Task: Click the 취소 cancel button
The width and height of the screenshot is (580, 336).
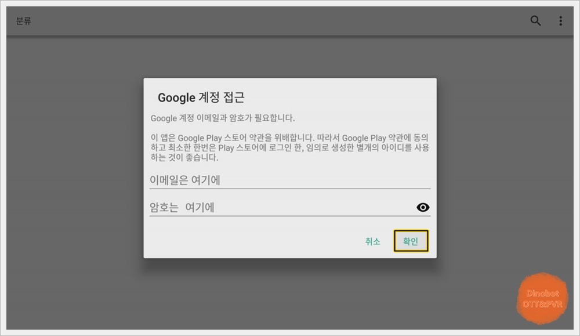Action: (x=372, y=241)
